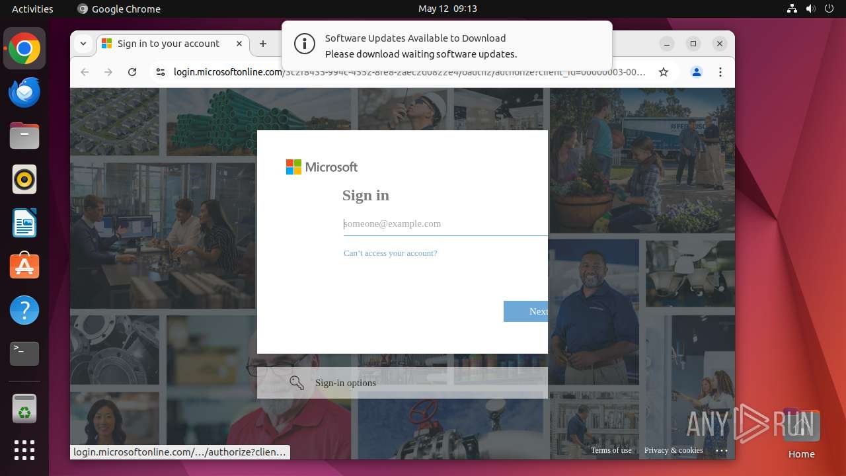The height and width of the screenshot is (476, 846).
Task: Open the footer ellipsis more options
Action: pyautogui.click(x=722, y=451)
